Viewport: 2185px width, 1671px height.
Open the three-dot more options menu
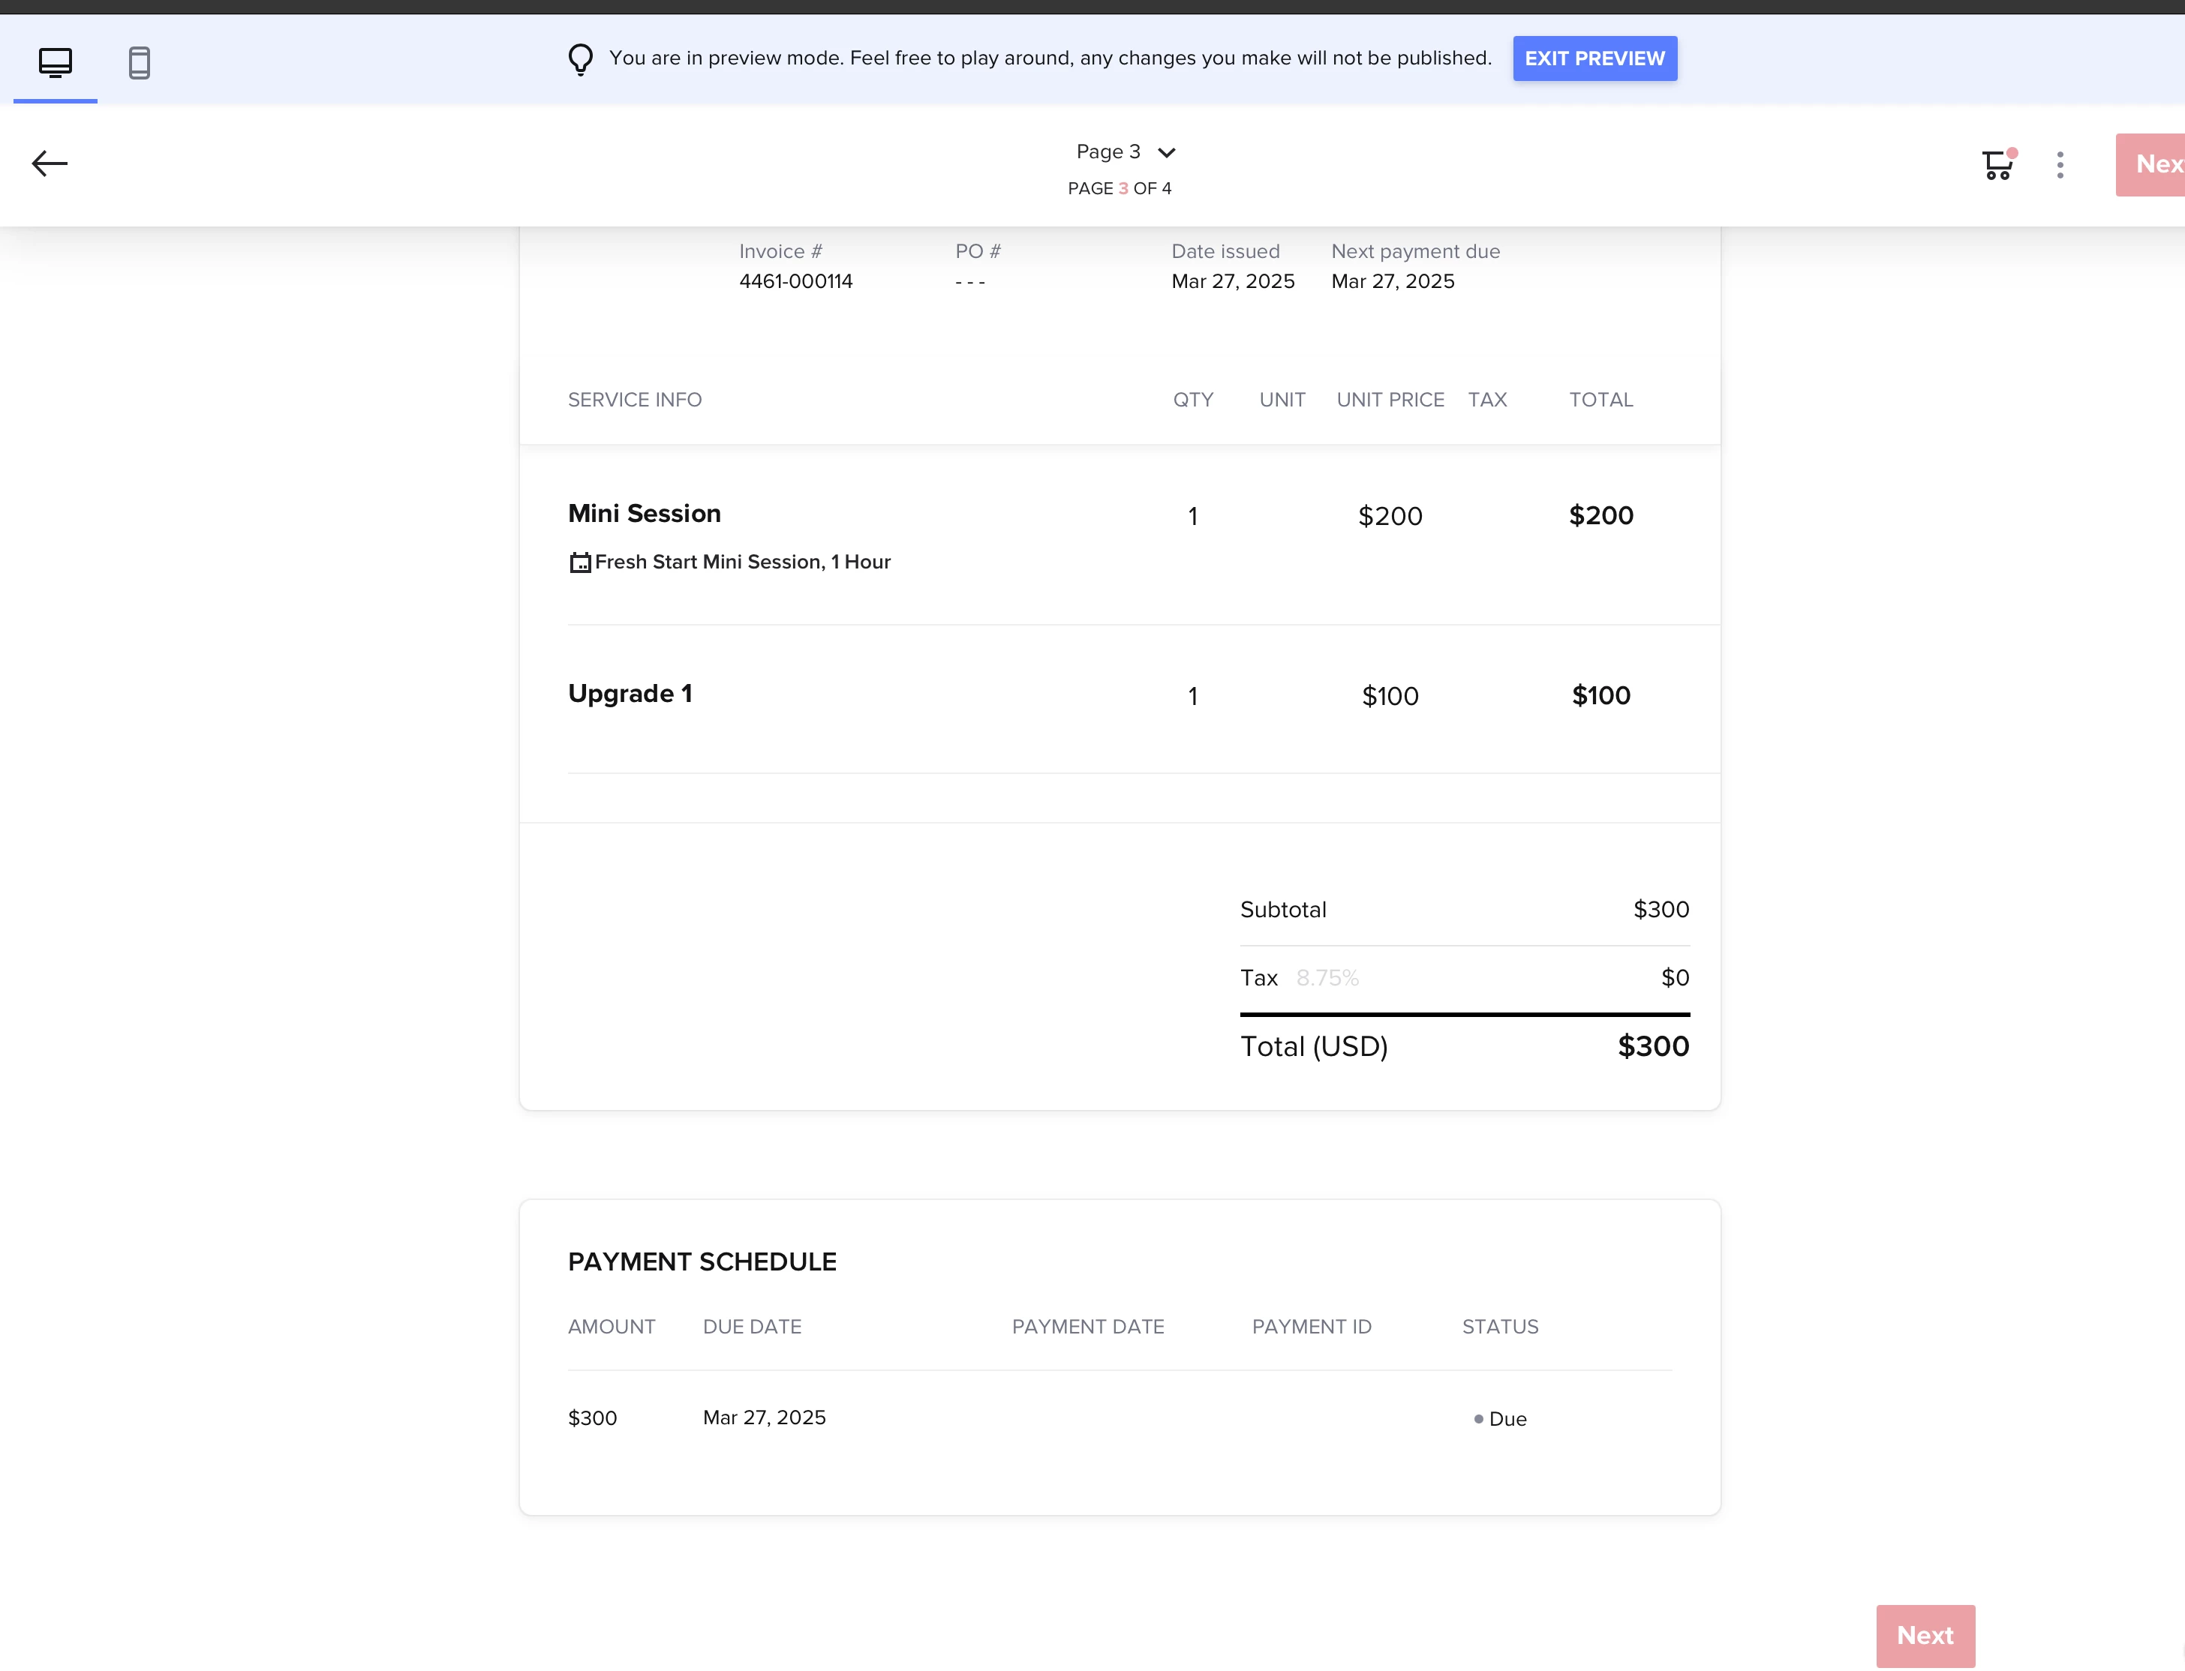[2060, 164]
